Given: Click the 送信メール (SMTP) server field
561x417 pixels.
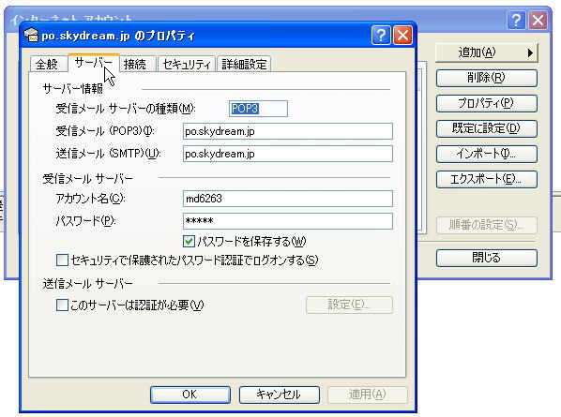Looking at the screenshot, I should (x=288, y=154).
